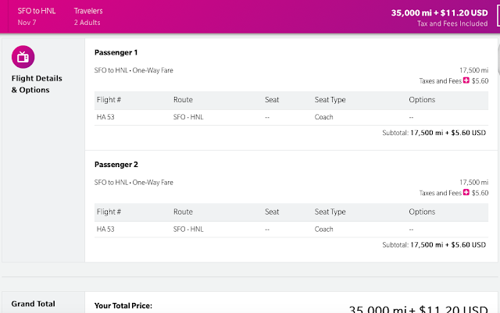Click Passenger 1 Taxes and Fees text
This screenshot has width=500, height=313.
point(440,80)
